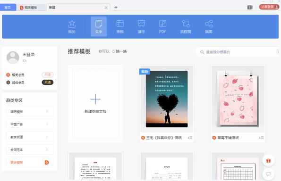The height and width of the screenshot is (181, 281).
Task: Click the 推荐模板 heading
Action: 79,51
